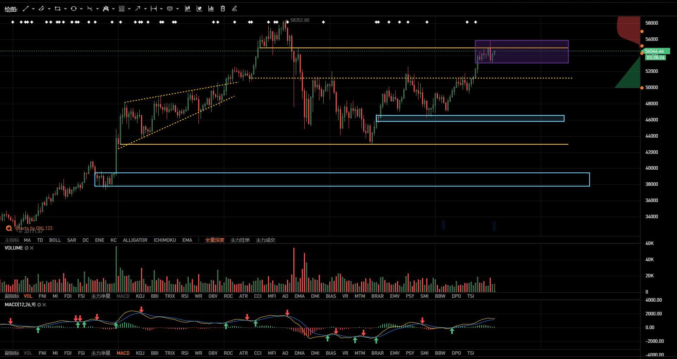677x359 pixels.
Task: Switch to the 主力挂单 tab
Action: click(240, 240)
